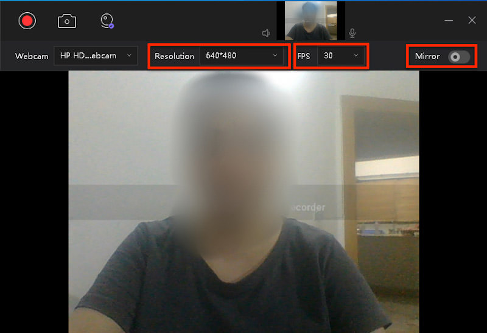This screenshot has height=333, width=487.
Task: Expand the Resolution 640*480 dropdown
Action: (241, 56)
